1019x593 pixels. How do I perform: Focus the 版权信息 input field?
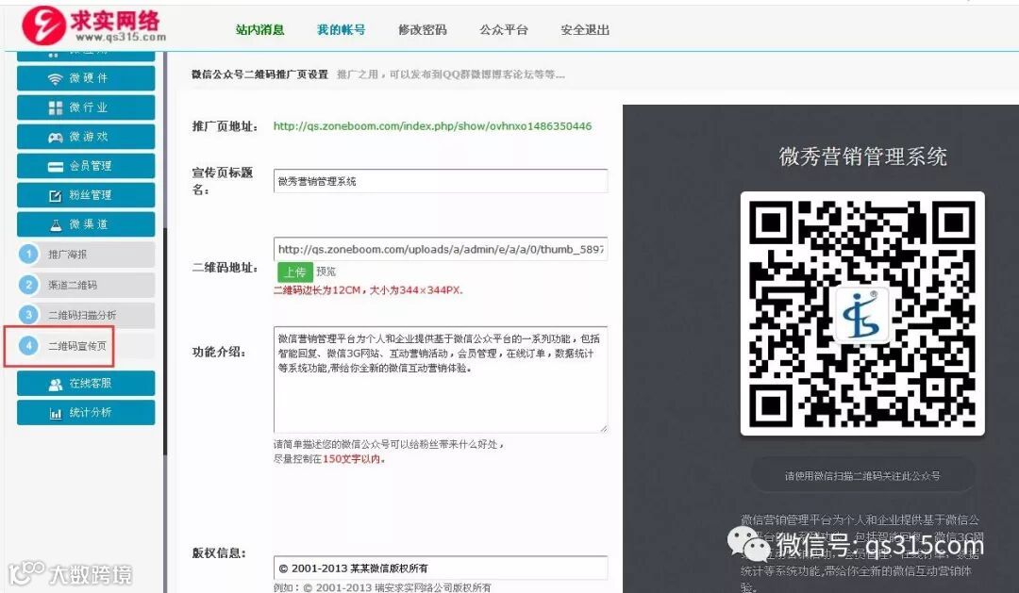pos(441,568)
